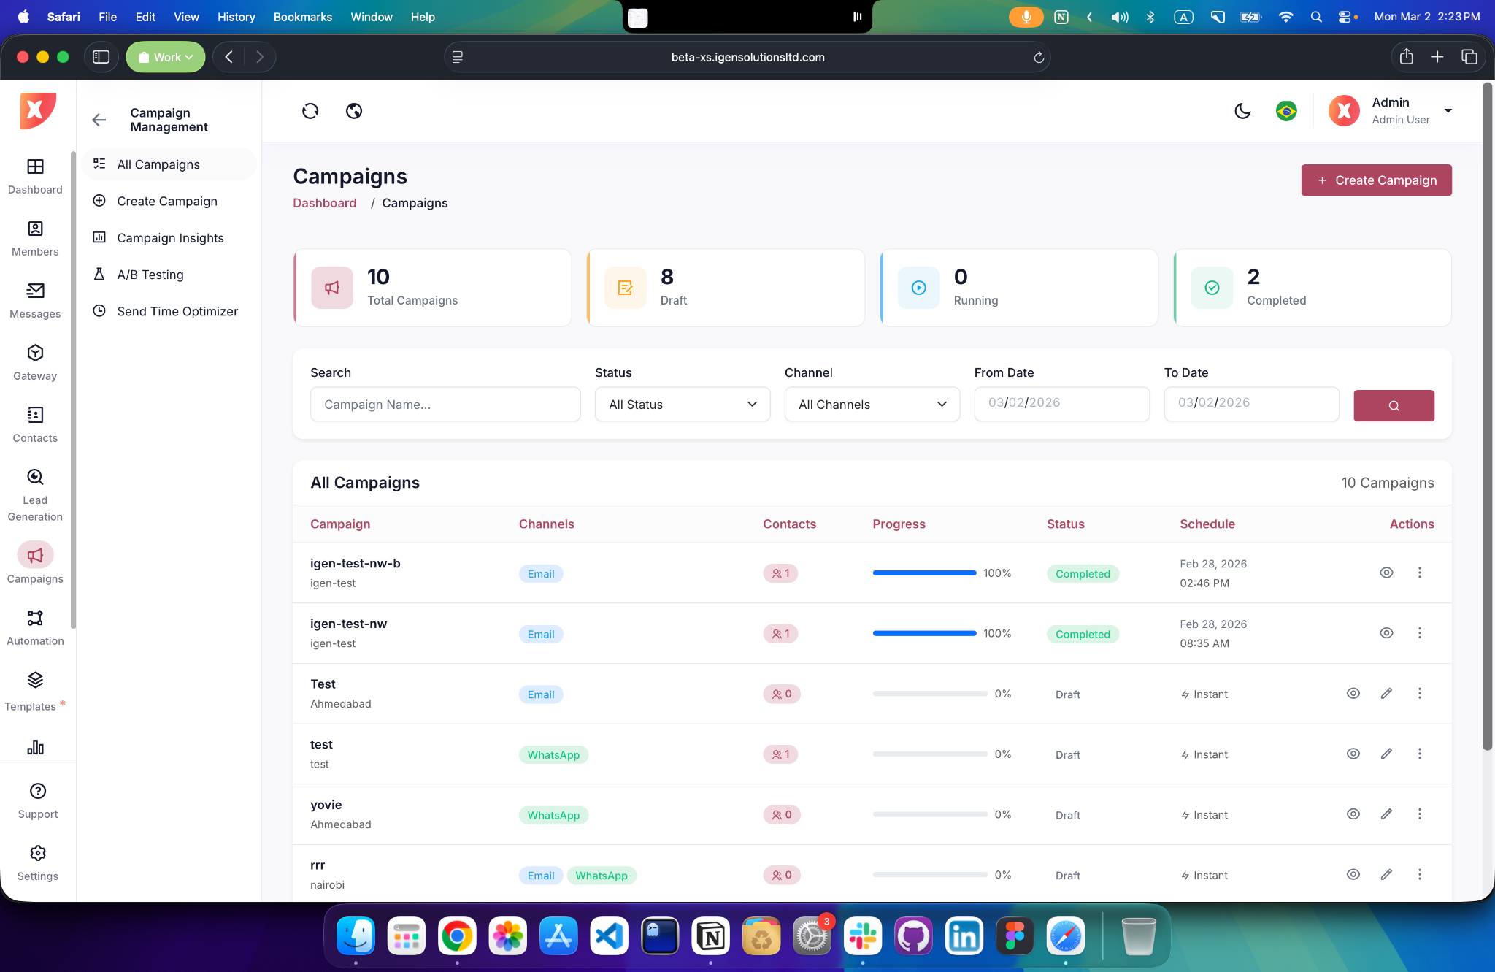Click eye view icon for Test campaign
The image size is (1495, 972).
(1353, 694)
